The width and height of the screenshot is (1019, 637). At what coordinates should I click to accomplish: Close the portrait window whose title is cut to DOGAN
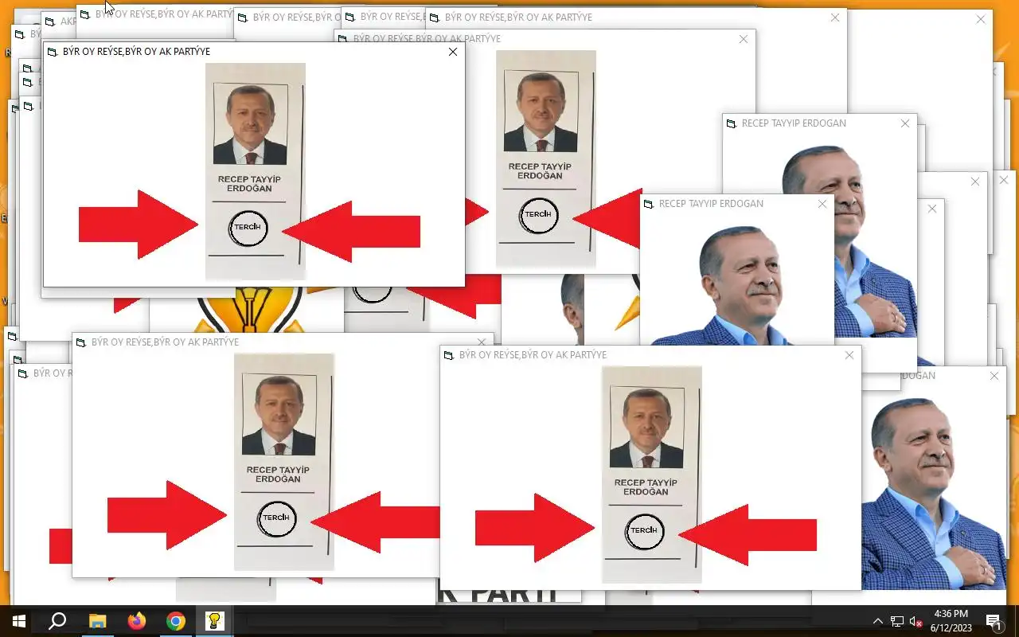tap(994, 376)
